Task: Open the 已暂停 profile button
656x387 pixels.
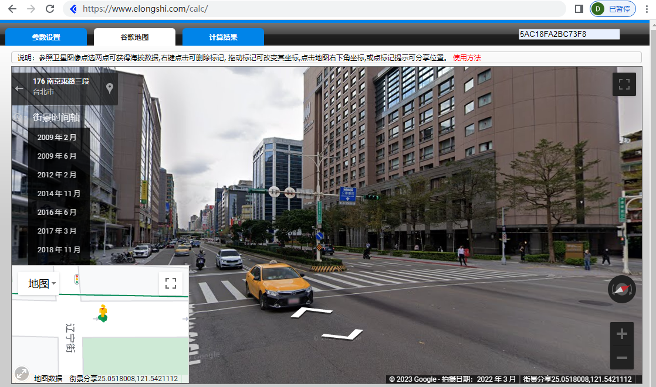Action: (x=613, y=9)
